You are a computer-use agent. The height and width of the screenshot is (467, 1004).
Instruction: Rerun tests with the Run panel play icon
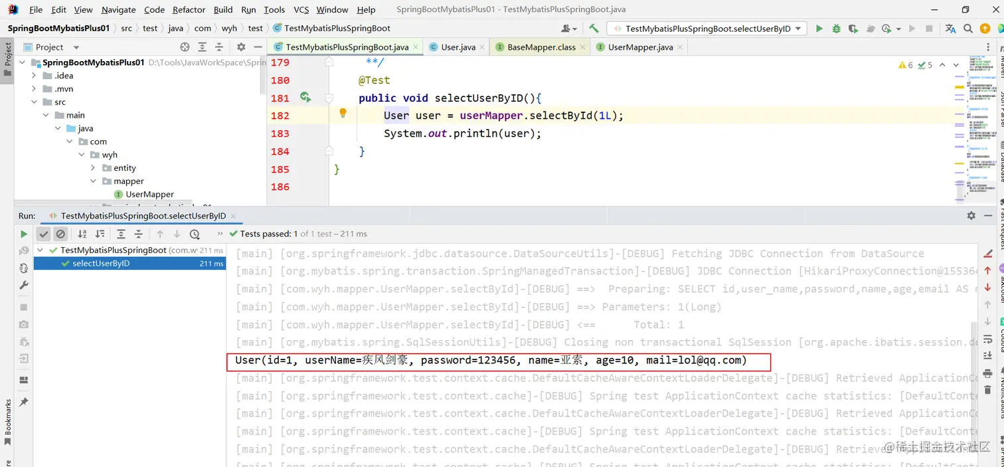click(24, 234)
